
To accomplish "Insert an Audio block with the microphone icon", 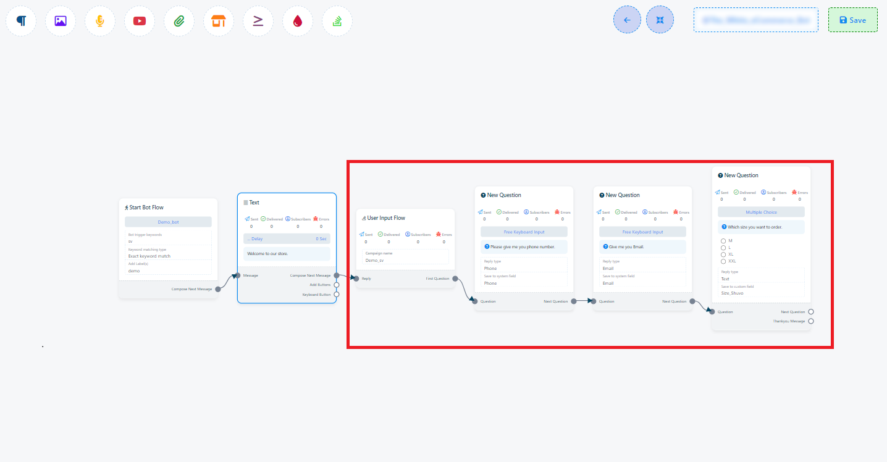I will click(x=100, y=21).
